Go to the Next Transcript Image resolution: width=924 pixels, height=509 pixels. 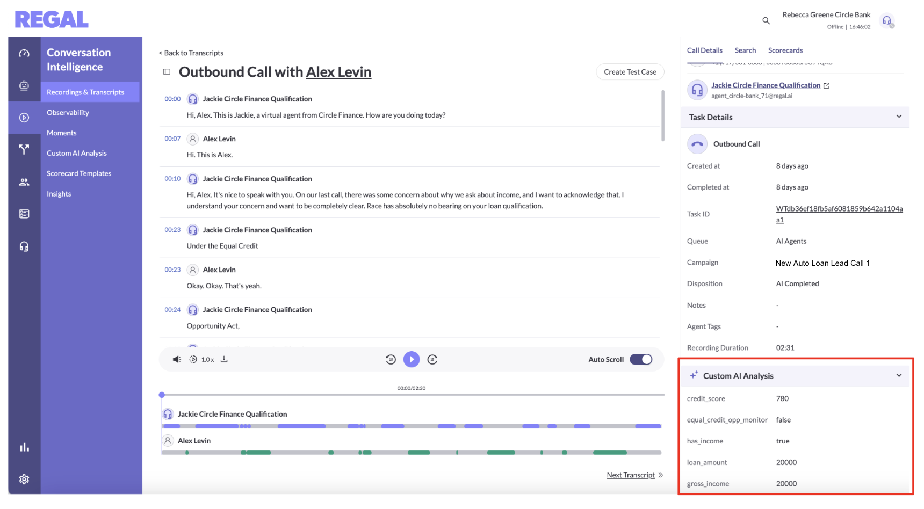pos(631,475)
